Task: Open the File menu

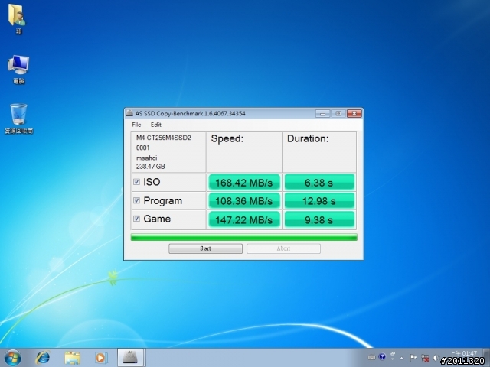Action: tap(136, 125)
